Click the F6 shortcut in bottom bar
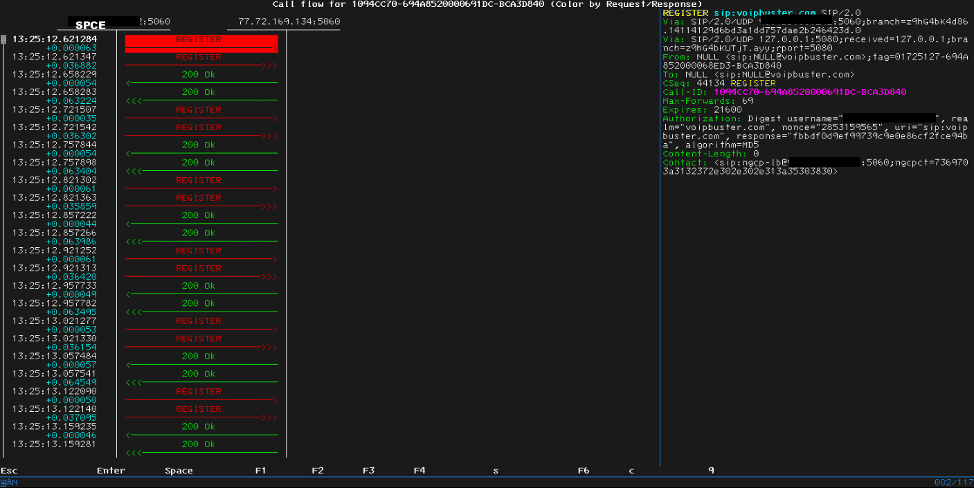Screen dimensions: 974x488 pyautogui.click(x=584, y=471)
